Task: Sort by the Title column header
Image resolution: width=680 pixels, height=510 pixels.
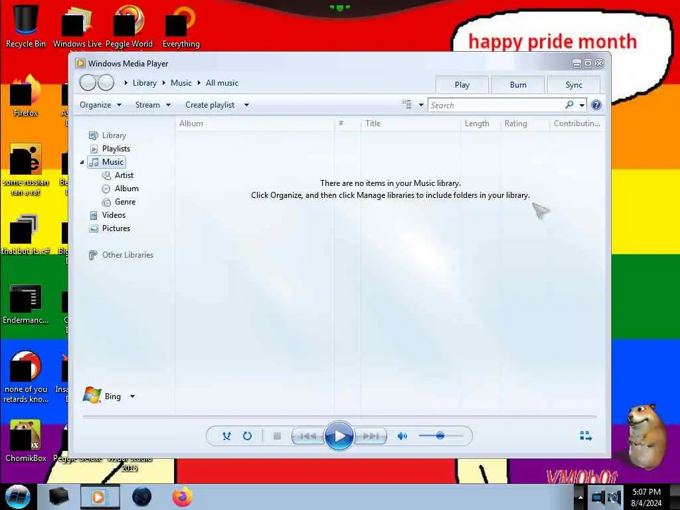Action: click(410, 124)
